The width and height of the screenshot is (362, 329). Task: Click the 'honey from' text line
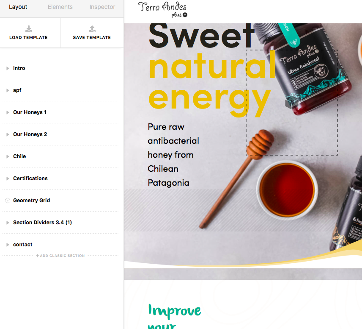point(170,155)
